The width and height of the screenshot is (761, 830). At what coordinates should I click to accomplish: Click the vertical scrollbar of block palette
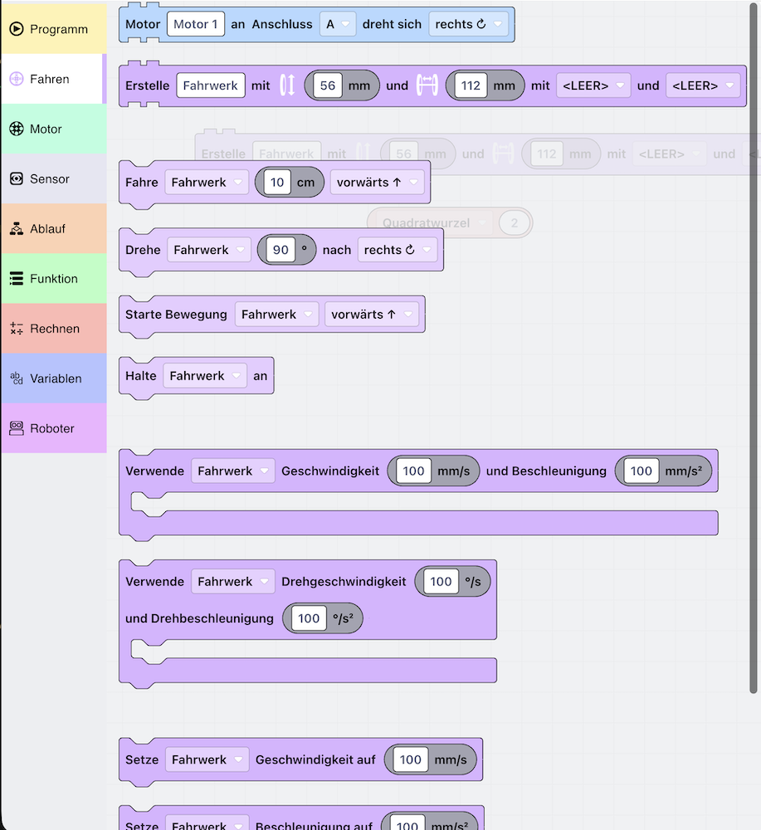point(754,332)
